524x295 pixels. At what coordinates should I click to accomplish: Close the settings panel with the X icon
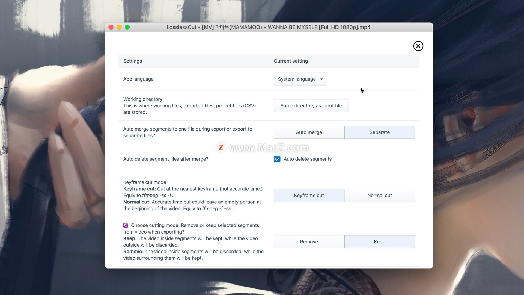click(x=418, y=46)
